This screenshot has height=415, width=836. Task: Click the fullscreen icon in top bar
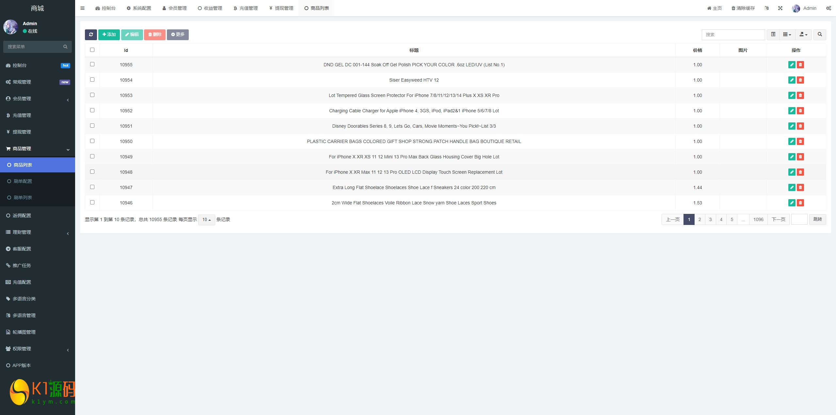[x=780, y=8]
